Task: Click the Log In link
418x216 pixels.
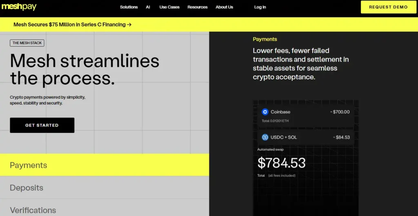Action: point(260,7)
